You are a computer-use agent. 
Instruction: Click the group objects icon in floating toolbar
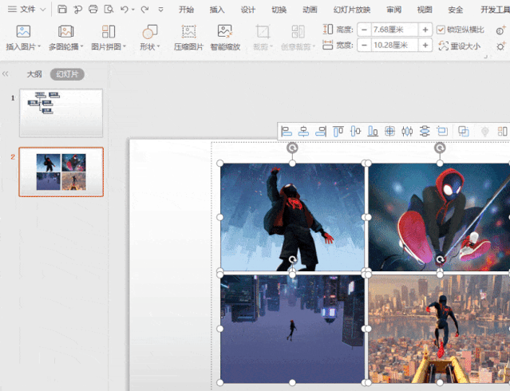[463, 132]
